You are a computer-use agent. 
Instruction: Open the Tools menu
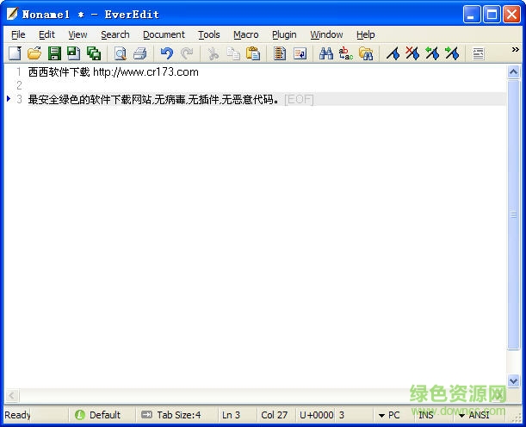pos(208,34)
